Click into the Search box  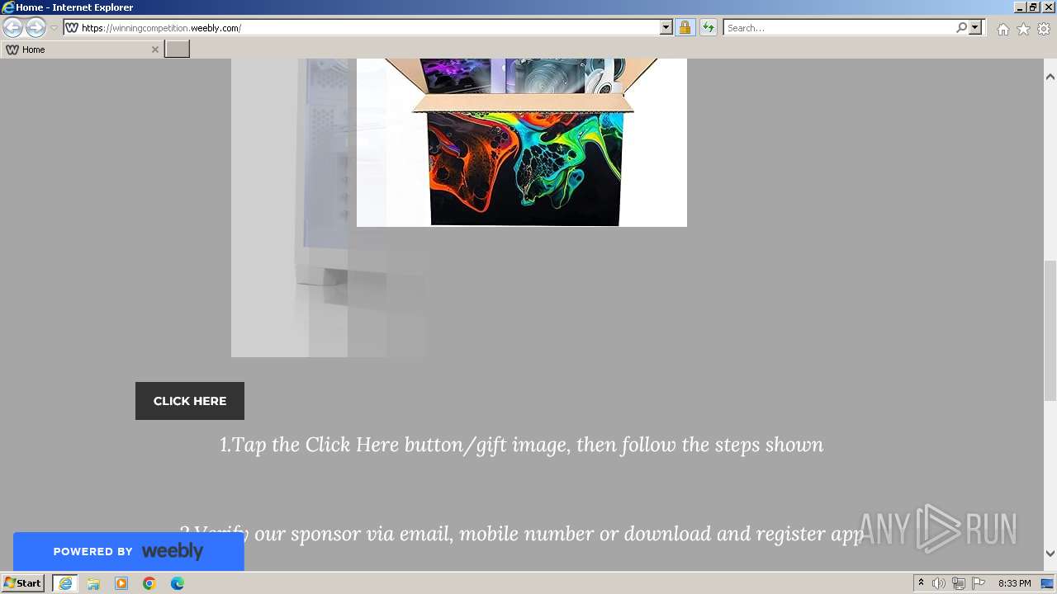(838, 27)
